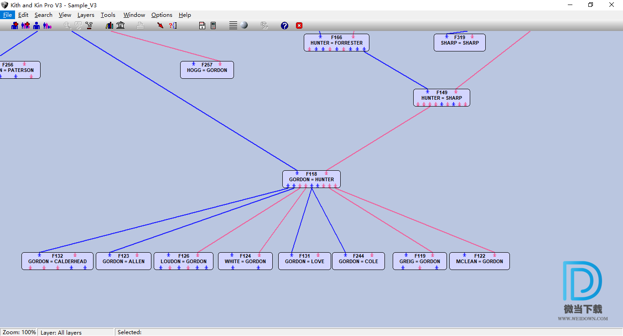Click the tree structure toolbar icon

pos(89,25)
